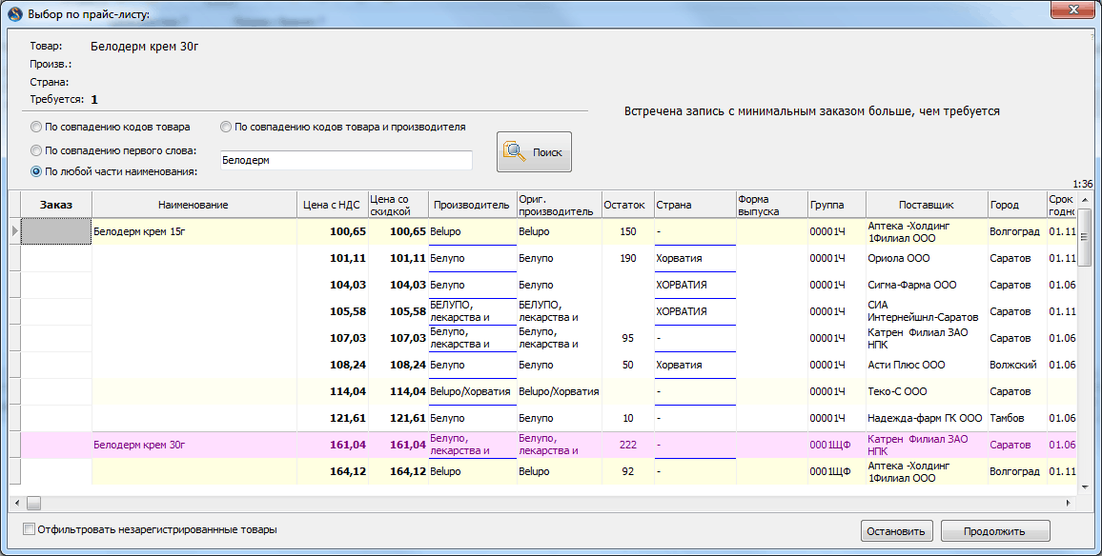
Task: Click Остаток column header
Action: 627,205
